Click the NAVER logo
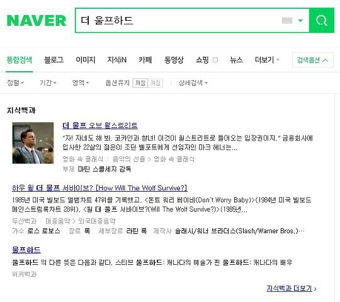The height and width of the screenshot is (302, 340). click(x=37, y=21)
